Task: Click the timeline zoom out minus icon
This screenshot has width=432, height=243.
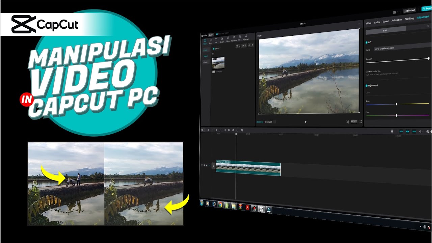Action: [x=428, y=131]
